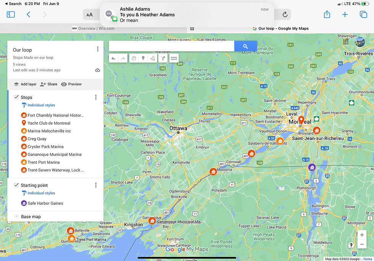Tap the AA reader settings button
The width and height of the screenshot is (374, 261).
point(89,15)
